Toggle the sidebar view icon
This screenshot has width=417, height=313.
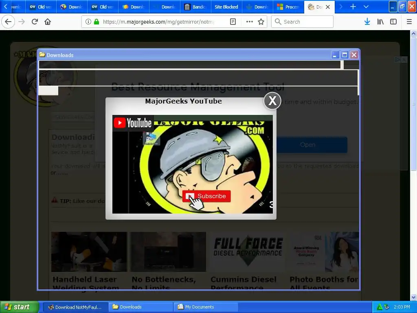coord(393,22)
